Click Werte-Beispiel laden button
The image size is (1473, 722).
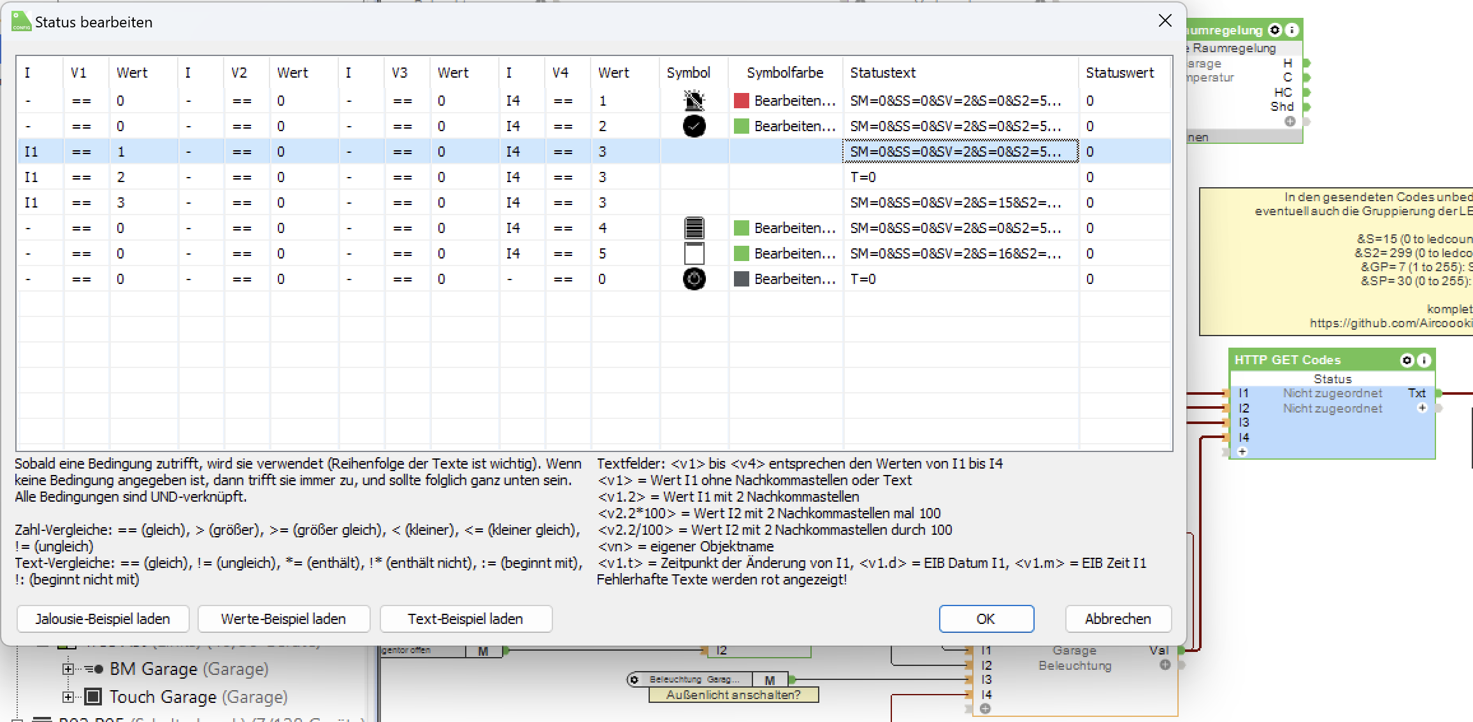pos(284,619)
